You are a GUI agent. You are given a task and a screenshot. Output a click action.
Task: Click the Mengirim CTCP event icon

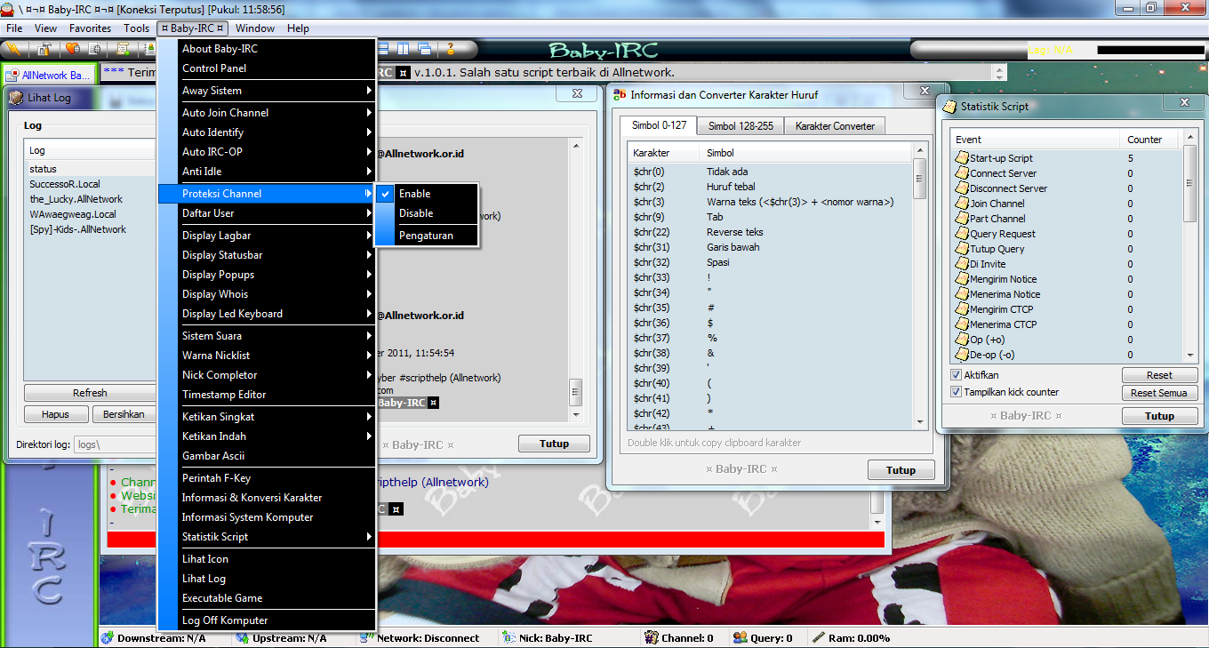pyautogui.click(x=961, y=309)
